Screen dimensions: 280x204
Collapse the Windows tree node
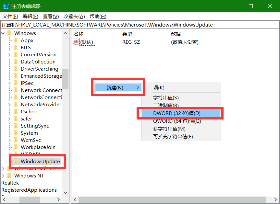coord(3,33)
